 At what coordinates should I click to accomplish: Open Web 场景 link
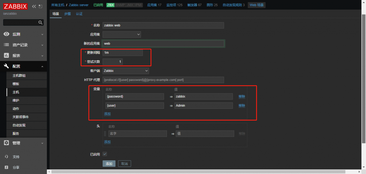257,5
